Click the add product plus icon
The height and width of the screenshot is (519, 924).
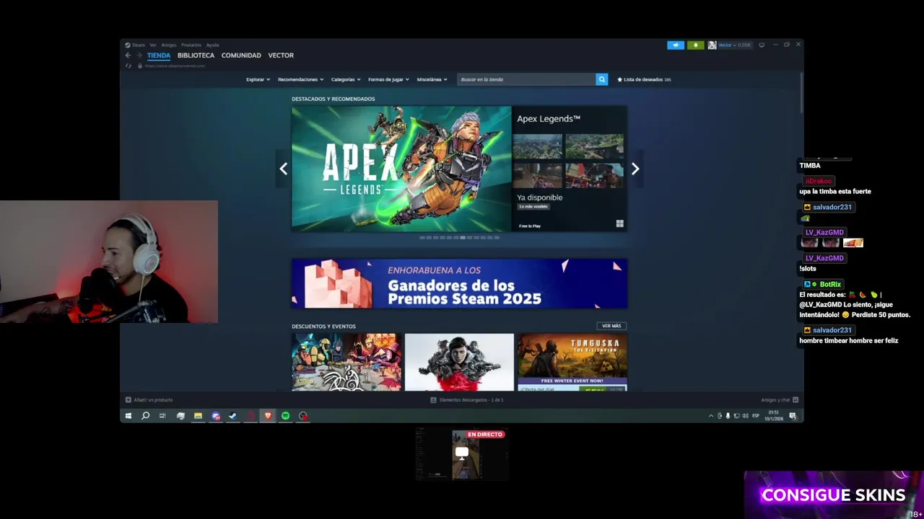(128, 400)
